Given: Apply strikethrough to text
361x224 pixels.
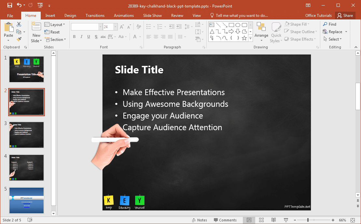Looking at the screenshot, I should [x=103, y=37].
